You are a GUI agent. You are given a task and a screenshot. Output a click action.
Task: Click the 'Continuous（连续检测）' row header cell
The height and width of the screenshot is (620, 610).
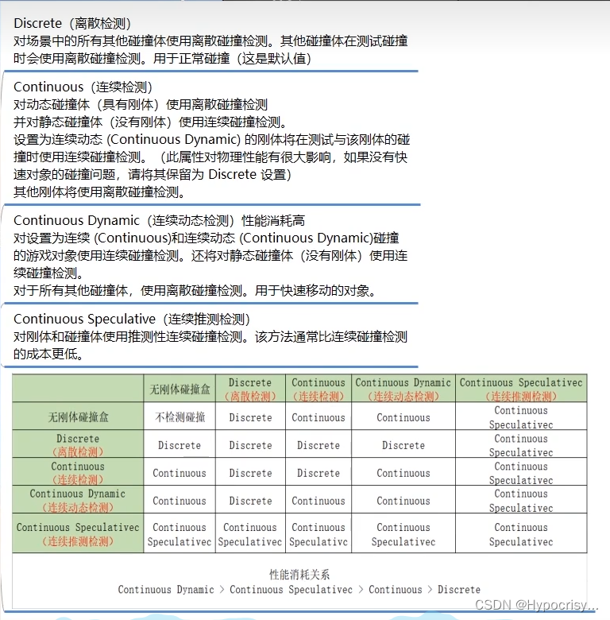78,472
